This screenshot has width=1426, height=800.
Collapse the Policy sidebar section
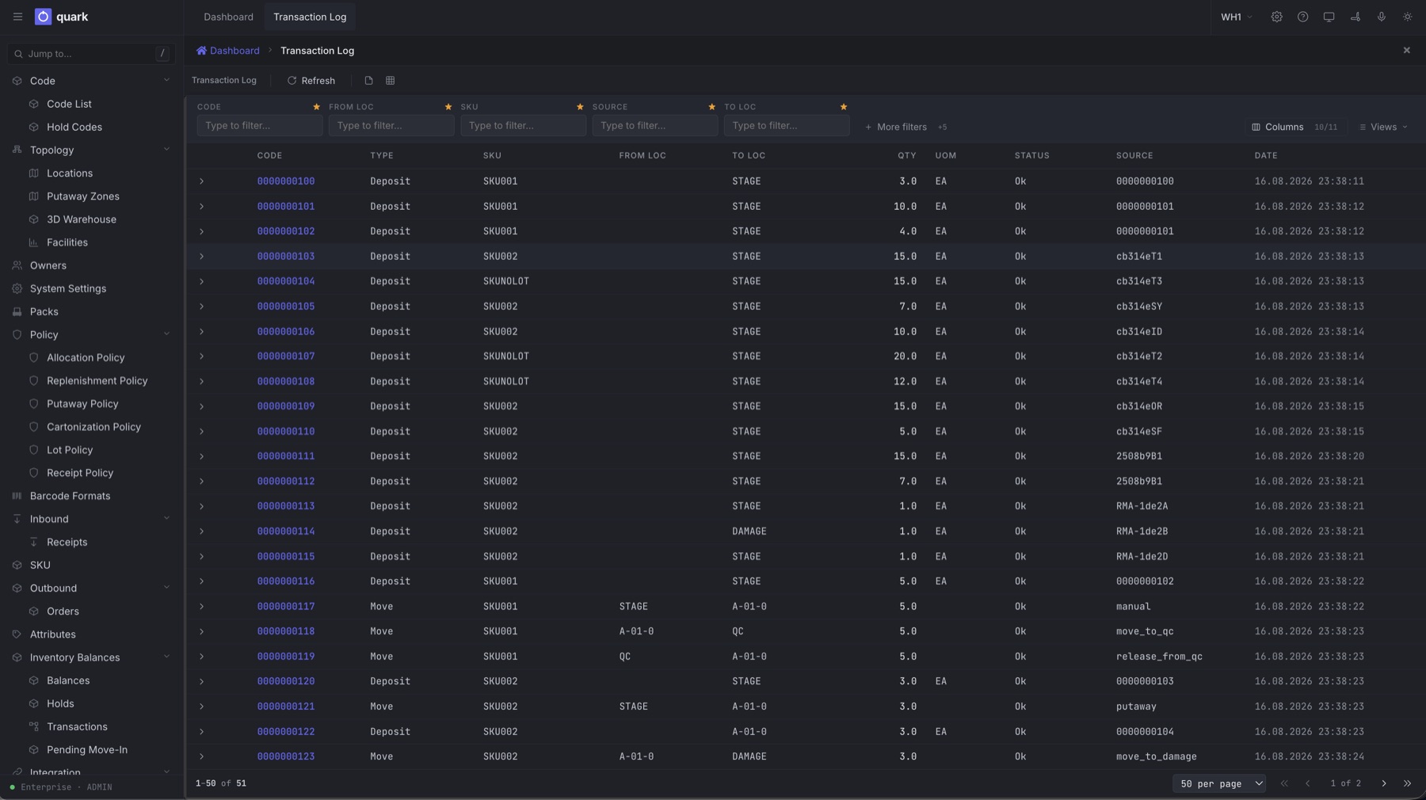(166, 334)
